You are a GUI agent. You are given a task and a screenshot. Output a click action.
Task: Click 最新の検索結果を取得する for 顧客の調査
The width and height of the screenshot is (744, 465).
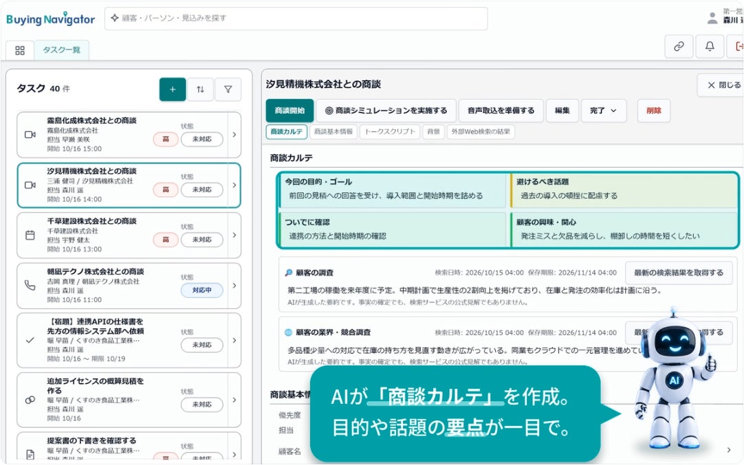(679, 273)
